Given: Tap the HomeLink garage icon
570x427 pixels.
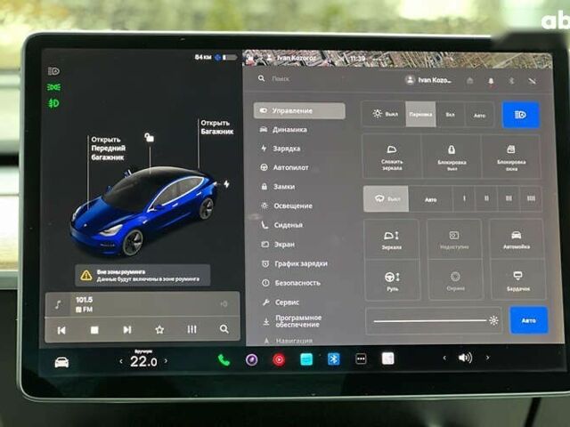Looking at the screenshot, I should pos(469,80).
